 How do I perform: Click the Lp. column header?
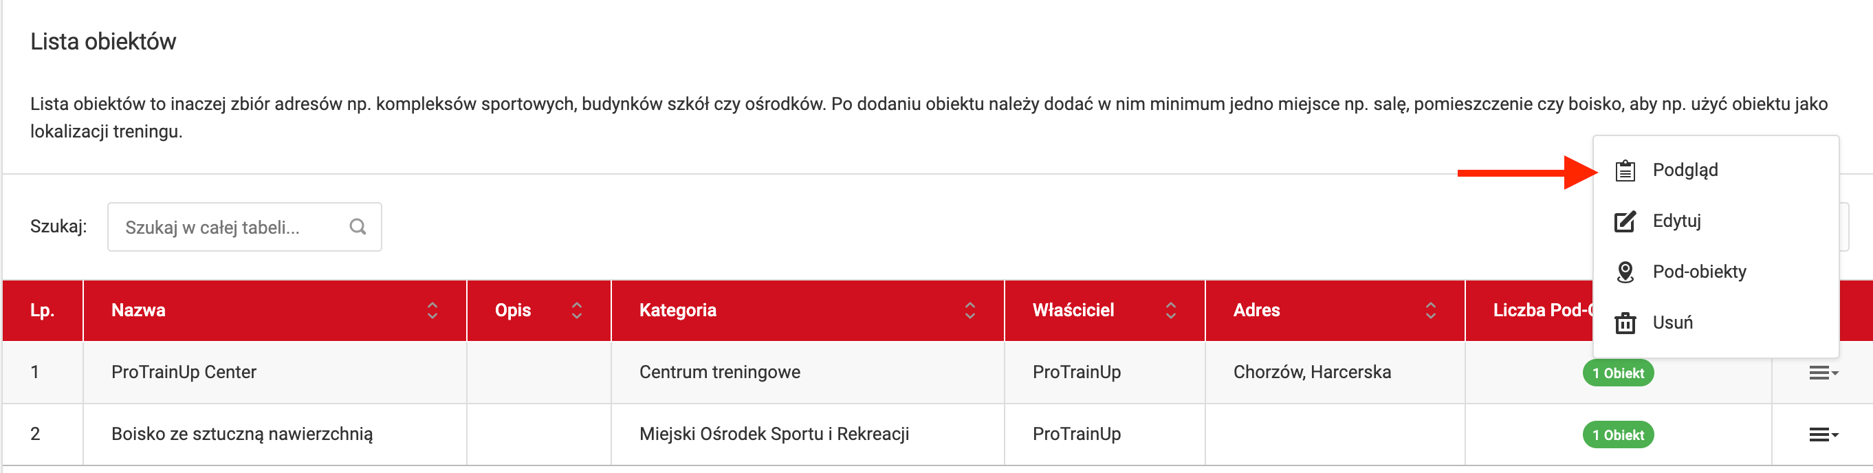42,310
